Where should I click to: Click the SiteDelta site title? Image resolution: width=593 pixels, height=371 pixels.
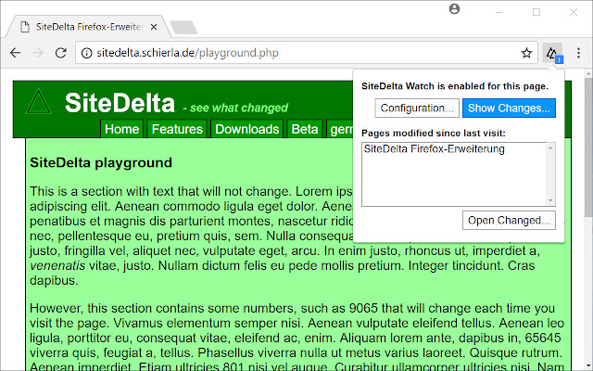click(120, 103)
